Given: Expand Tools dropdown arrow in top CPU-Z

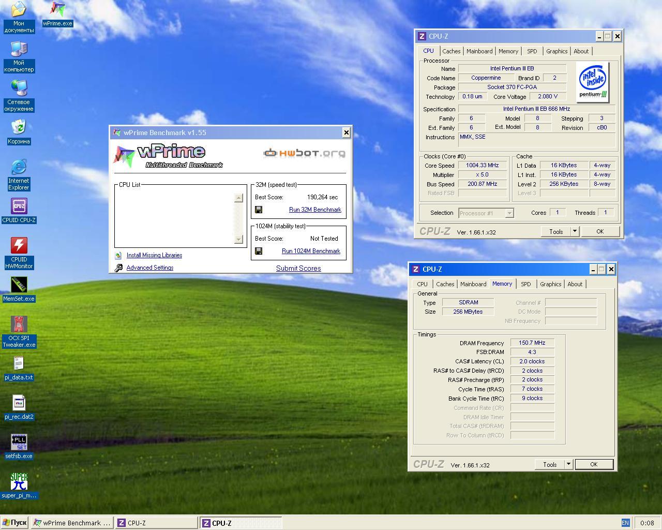Looking at the screenshot, I should 575,231.
